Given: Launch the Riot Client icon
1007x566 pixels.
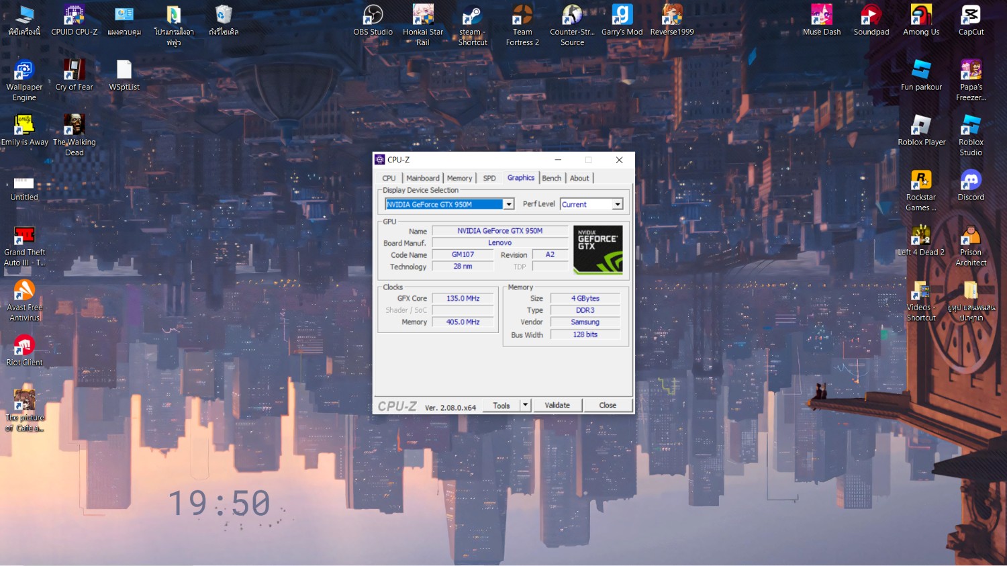Looking at the screenshot, I should click(x=24, y=351).
